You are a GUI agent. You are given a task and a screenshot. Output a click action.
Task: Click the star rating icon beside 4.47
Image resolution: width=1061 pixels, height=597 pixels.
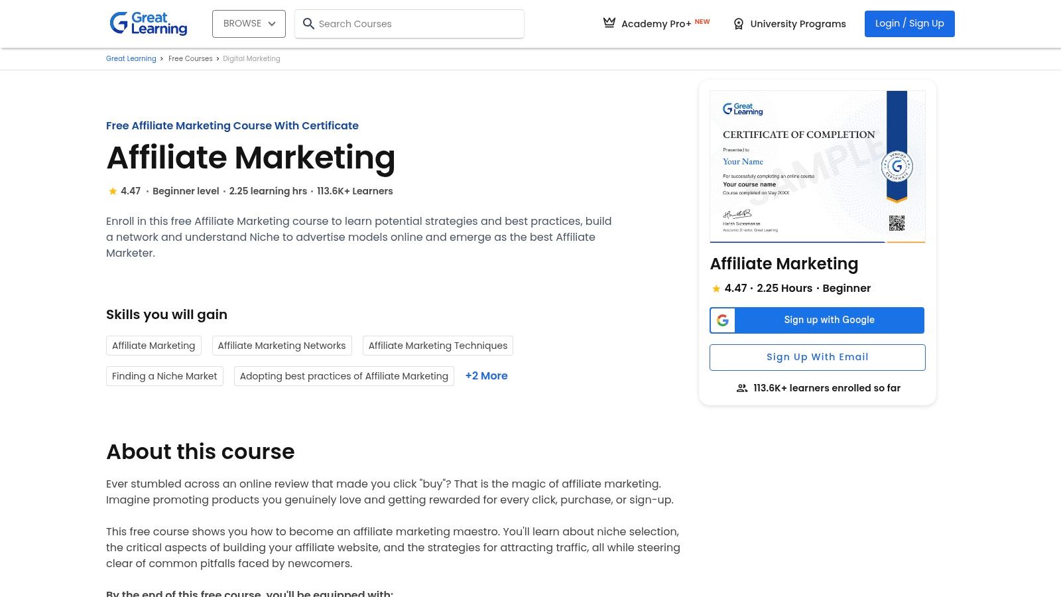coord(113,191)
